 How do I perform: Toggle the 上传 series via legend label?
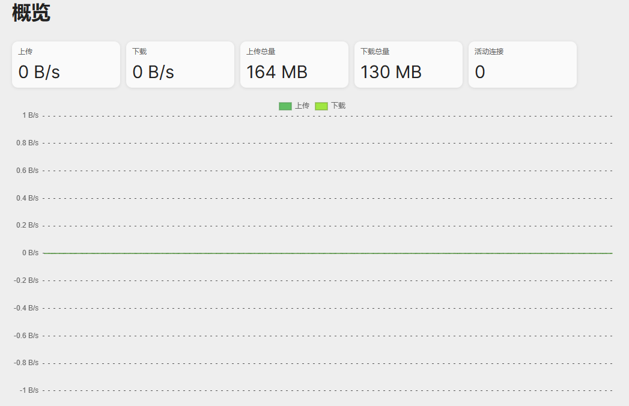[302, 106]
